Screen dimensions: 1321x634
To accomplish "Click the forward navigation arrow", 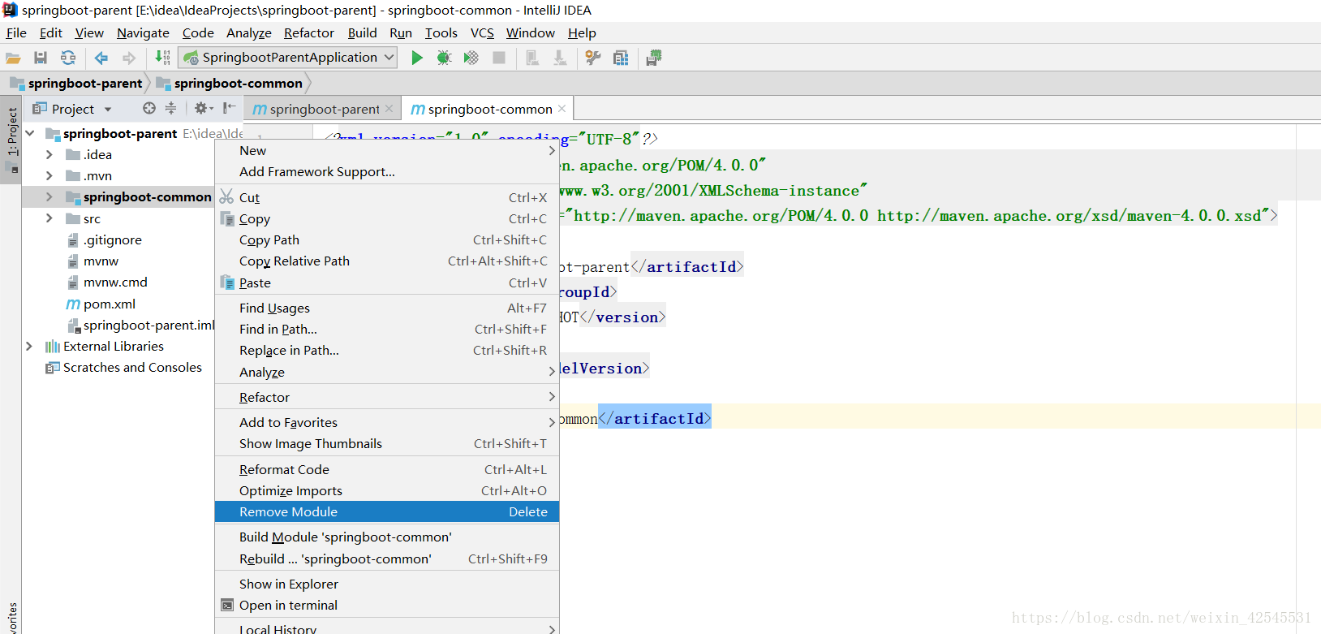I will tap(129, 58).
